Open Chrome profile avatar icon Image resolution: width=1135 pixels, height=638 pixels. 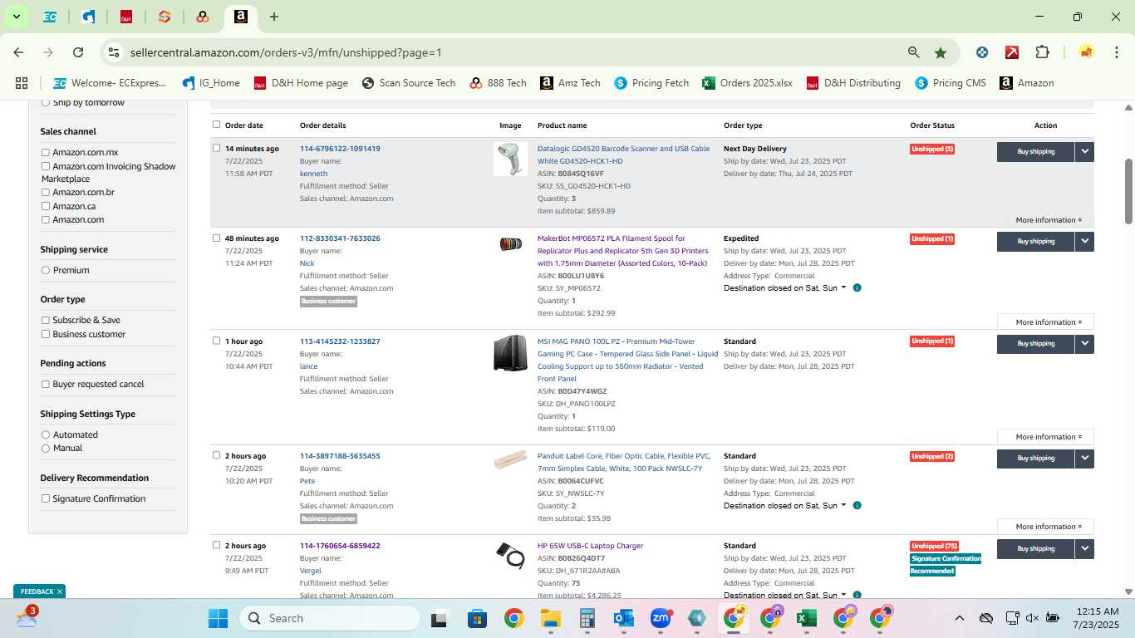click(x=1086, y=52)
